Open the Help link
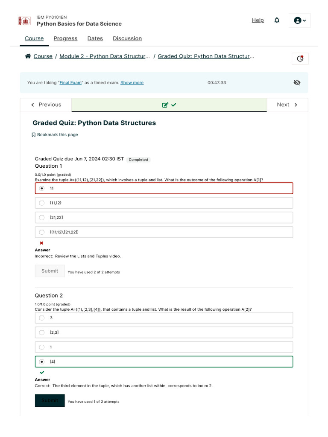 click(x=258, y=20)
